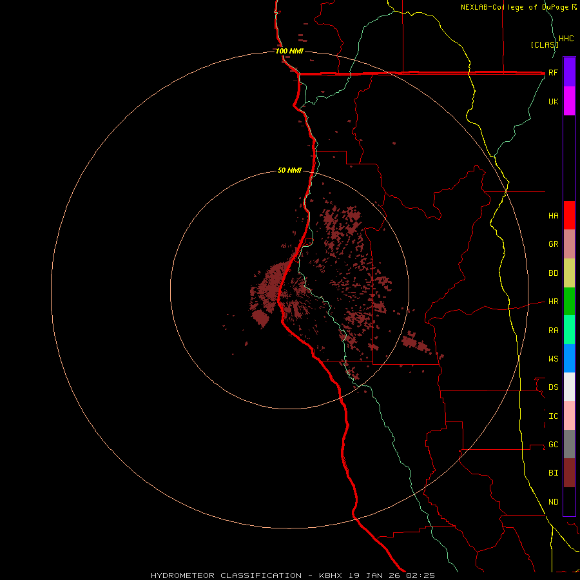Click the GR legend label

click(553, 244)
